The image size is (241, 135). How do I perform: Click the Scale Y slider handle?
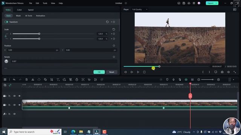click(39, 39)
